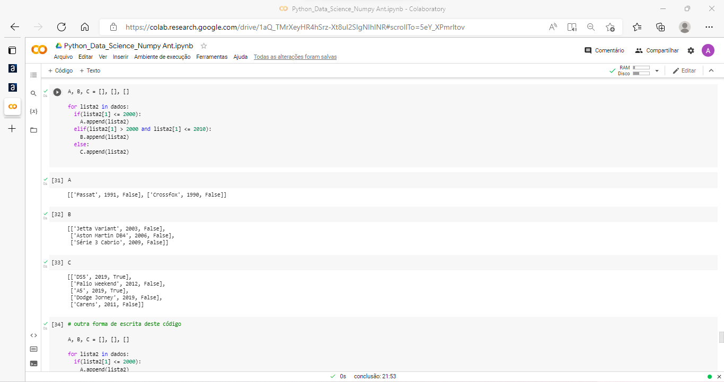This screenshot has height=382, width=724.
Task: Open the table of contents panel
Action: click(x=33, y=75)
